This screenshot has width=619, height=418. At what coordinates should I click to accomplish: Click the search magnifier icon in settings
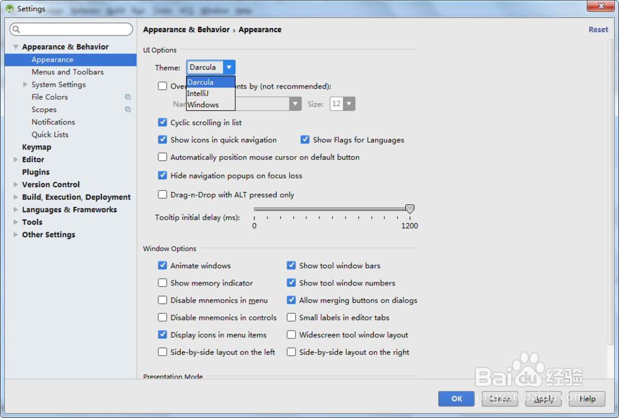pyautogui.click(x=17, y=30)
